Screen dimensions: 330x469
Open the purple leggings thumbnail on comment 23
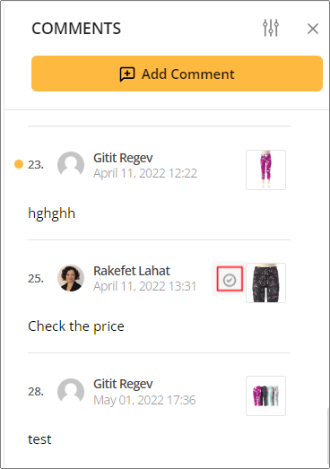click(x=265, y=169)
